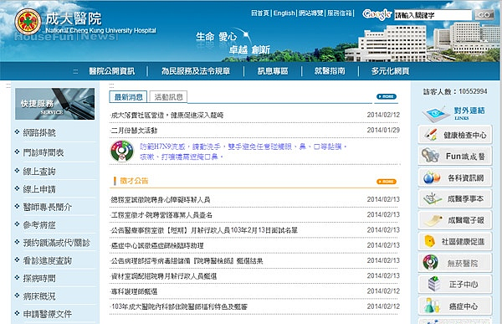This screenshot has height=324, width=502.
Task: Open 探病時間 quick service
Action: (x=39, y=278)
